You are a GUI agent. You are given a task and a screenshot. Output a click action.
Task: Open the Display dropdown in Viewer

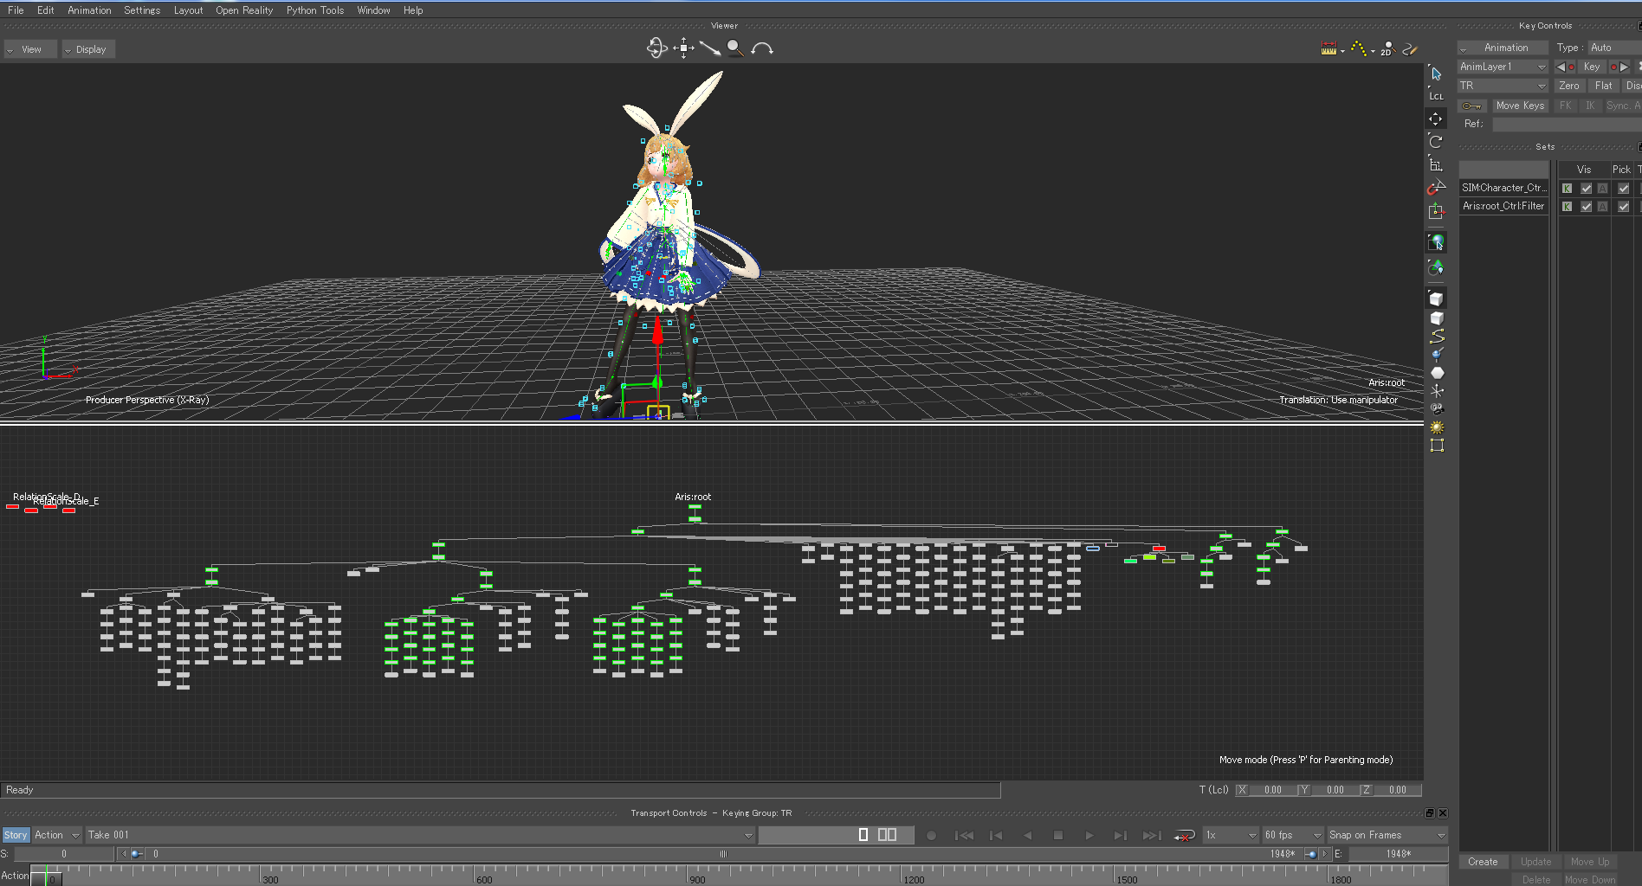tap(88, 49)
